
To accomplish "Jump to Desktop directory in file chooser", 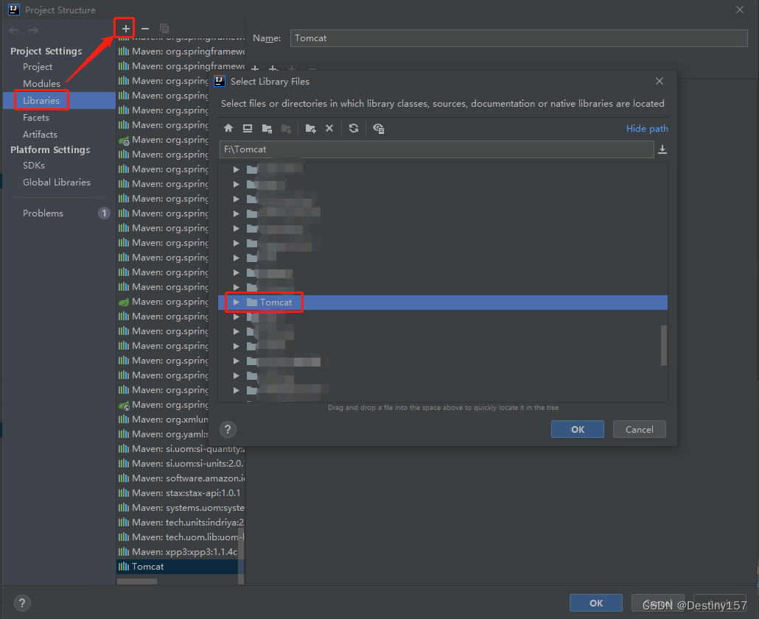I will coord(248,128).
